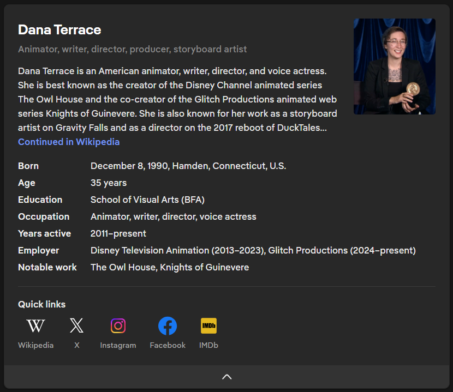Collapse the panel with the bottom chevron

click(226, 377)
